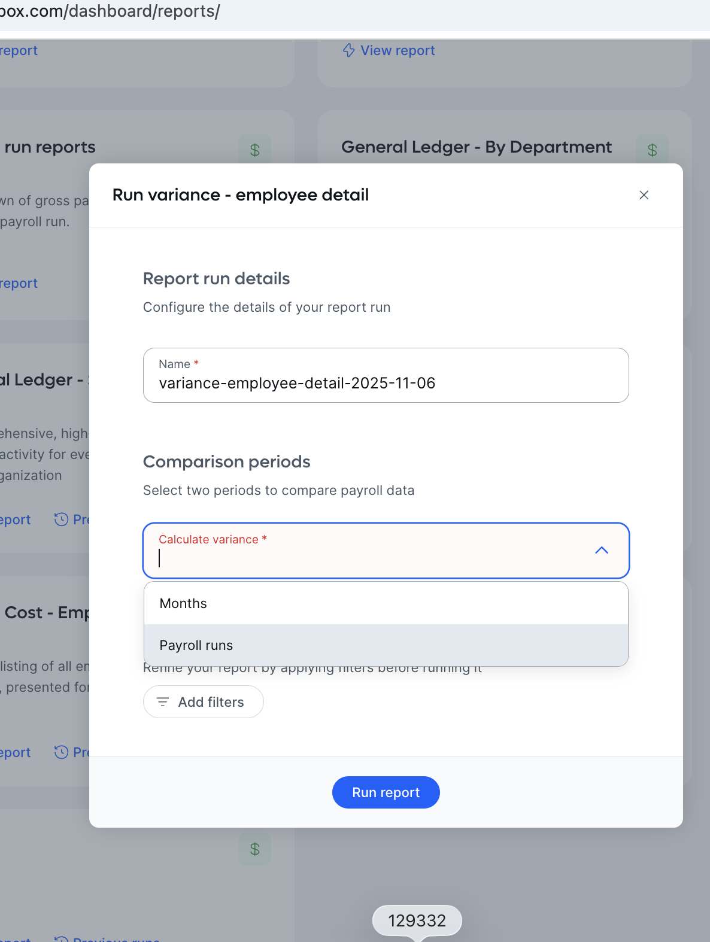Click the clock icon next to the upper Previous runs link
This screenshot has width=710, height=942.
(x=62, y=519)
